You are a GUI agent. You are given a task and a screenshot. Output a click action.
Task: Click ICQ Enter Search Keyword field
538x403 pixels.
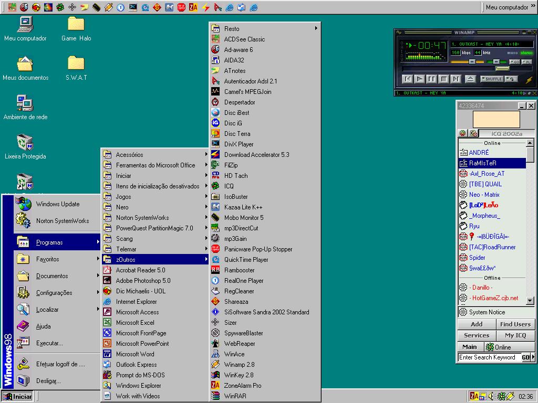(x=489, y=357)
